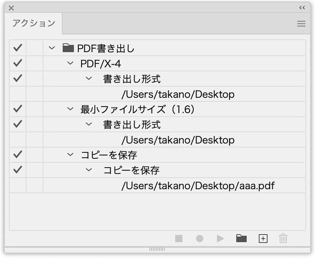Toggle the checkmark for 最小ファイルサイズ（1.6）
315x259 pixels.
[x=18, y=109]
